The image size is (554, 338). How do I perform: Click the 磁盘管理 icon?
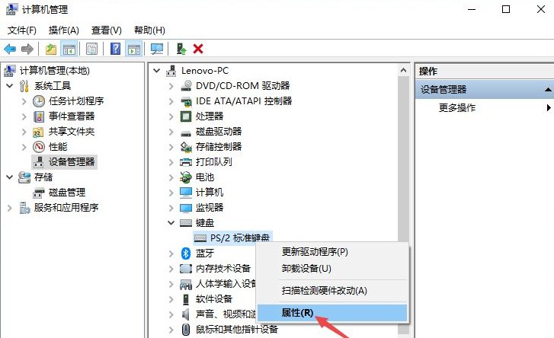pos(39,193)
